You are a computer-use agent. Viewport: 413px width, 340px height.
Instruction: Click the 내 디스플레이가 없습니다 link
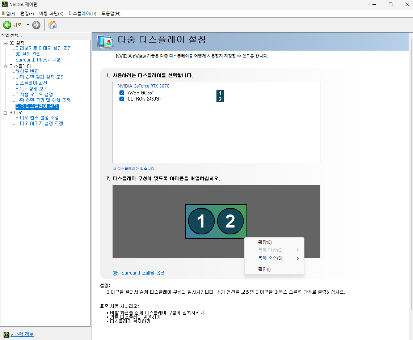[135, 169]
